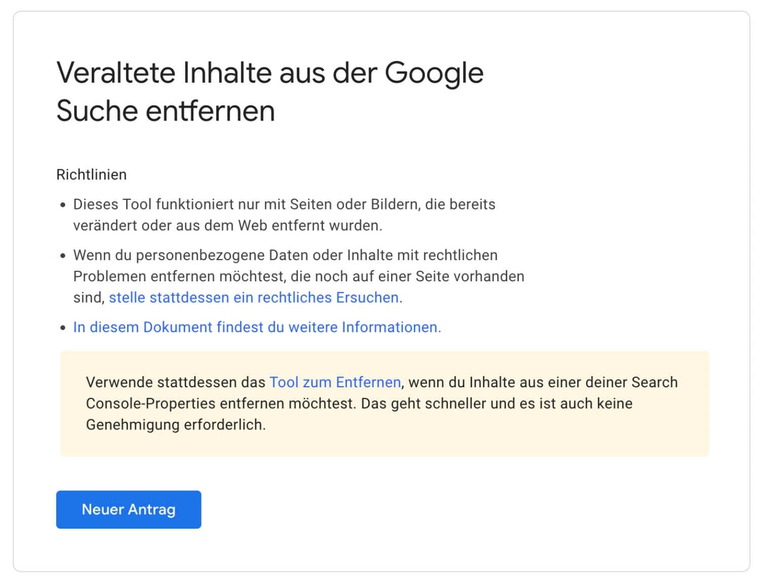This screenshot has height=587, width=760.
Task: Click the blue removal tool hyperlink
Action: [x=335, y=382]
